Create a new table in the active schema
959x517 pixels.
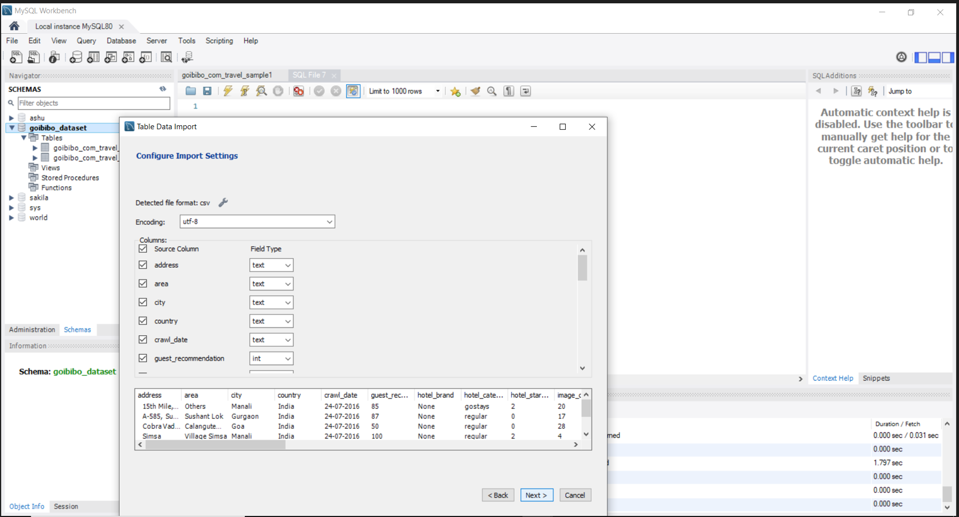[93, 57]
